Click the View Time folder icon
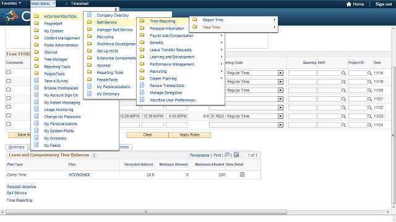Screen dimensions: 396x222 click(195, 27)
